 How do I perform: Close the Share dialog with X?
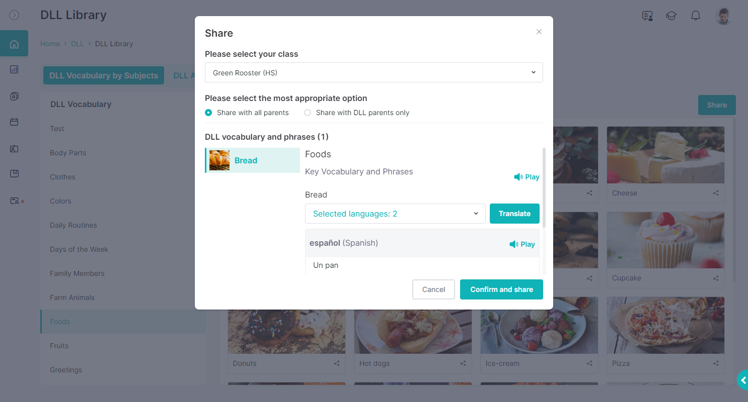pos(539,32)
